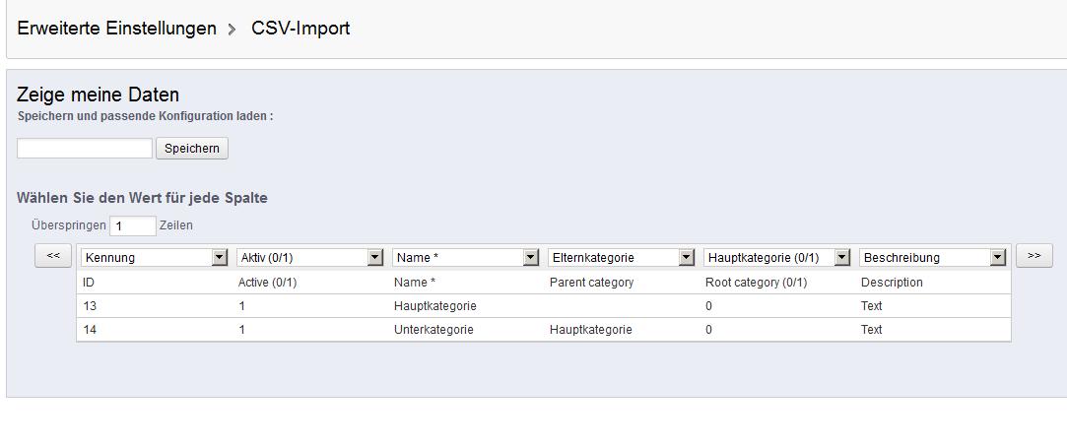Open the Kennung column dropdown
Viewport: 1067px width, 447px height.
point(155,258)
